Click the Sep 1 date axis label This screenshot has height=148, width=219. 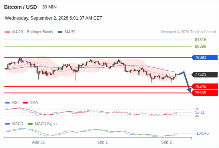coord(102,142)
